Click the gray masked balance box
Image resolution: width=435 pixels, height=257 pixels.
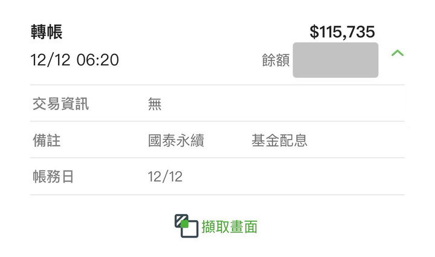[x=335, y=60]
